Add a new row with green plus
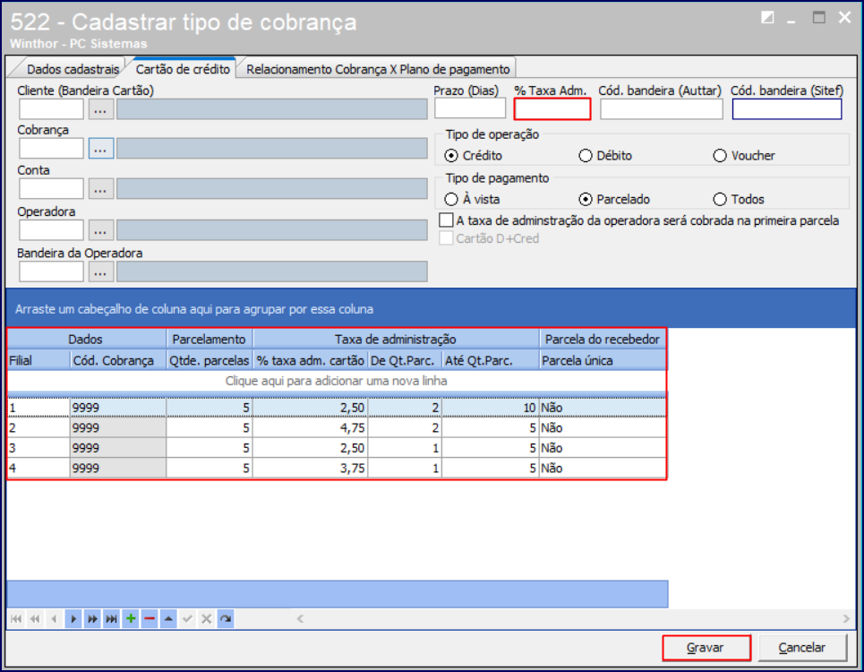Image resolution: width=864 pixels, height=672 pixels. [131, 619]
